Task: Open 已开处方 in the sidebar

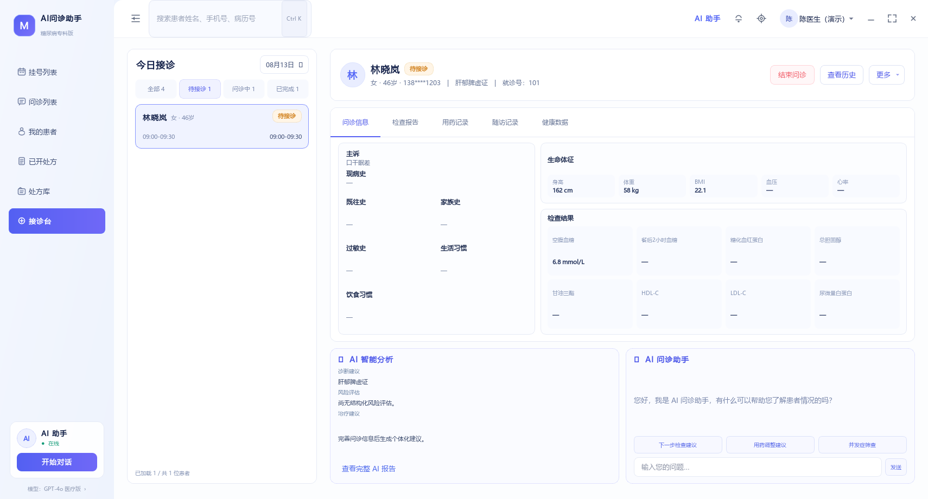Action: [57, 162]
